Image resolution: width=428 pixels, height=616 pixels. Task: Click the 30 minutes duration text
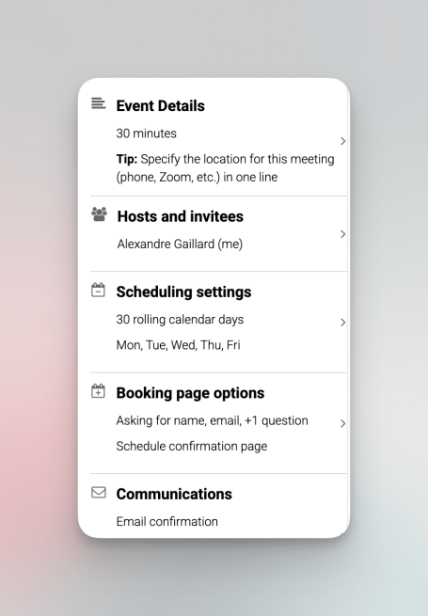tap(146, 134)
